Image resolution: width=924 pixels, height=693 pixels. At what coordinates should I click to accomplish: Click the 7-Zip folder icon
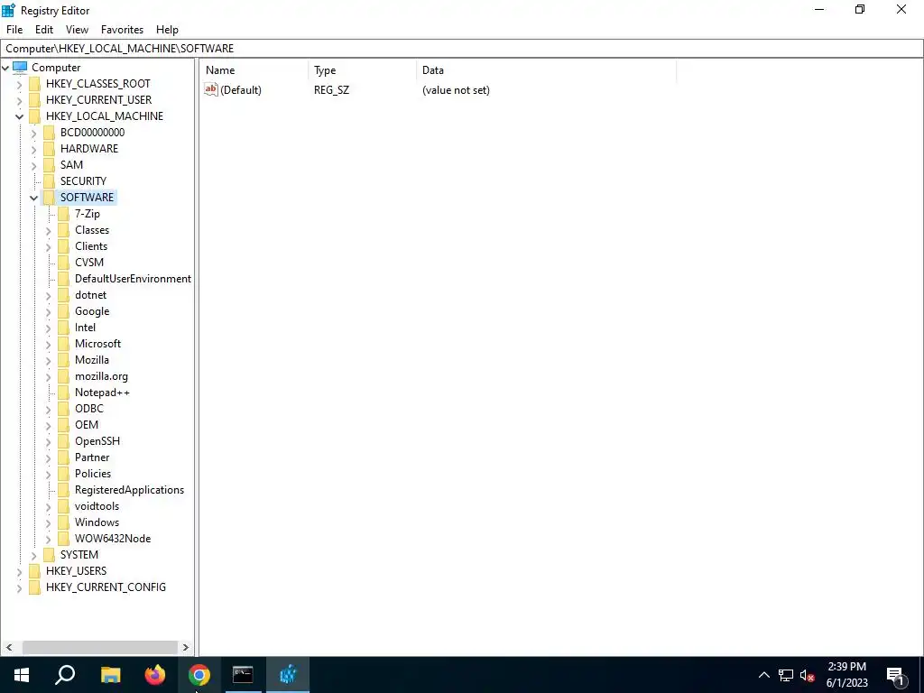coord(64,213)
